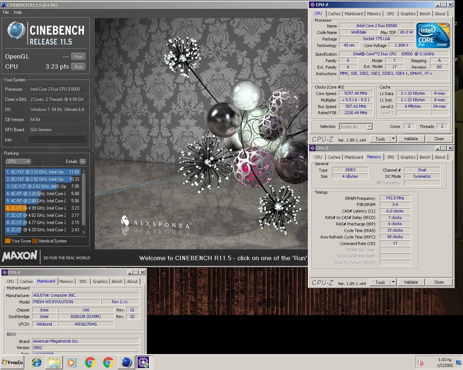Click Tools button in CPU-Z Memory window

[x=380, y=282]
